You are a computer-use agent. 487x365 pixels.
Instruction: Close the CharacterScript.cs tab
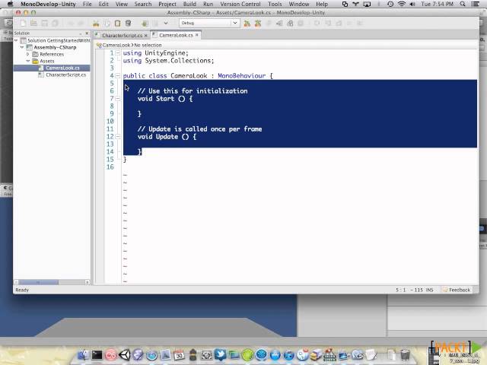[145, 36]
